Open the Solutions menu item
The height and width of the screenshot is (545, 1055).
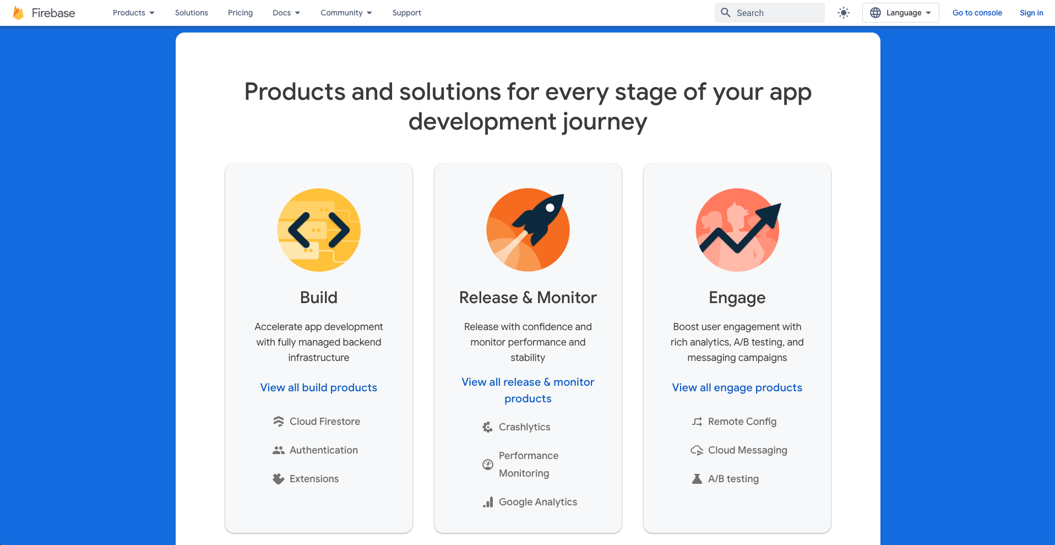[192, 13]
